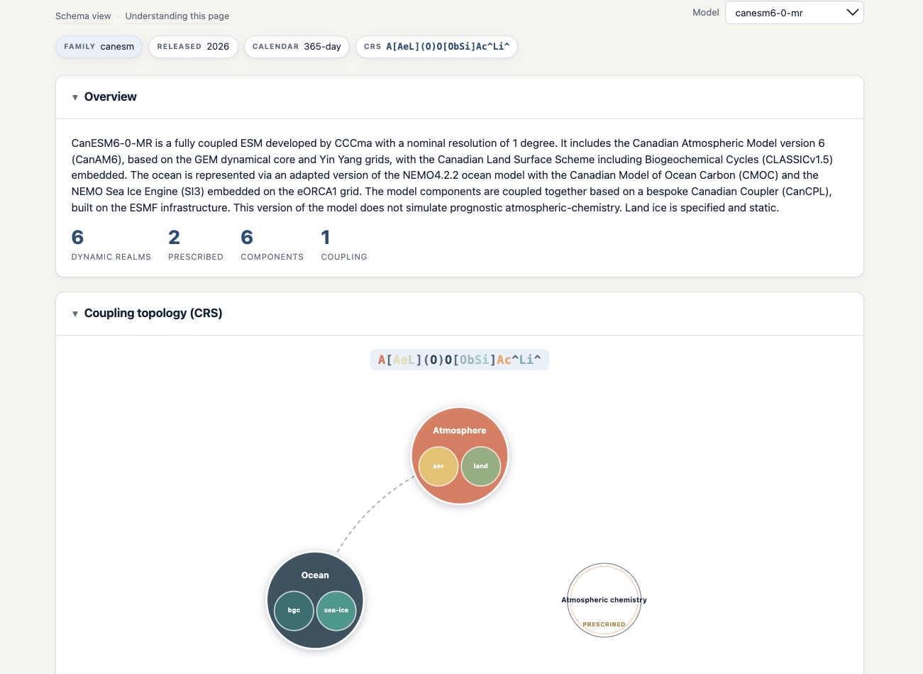Select the colored CRS string above the diagram

(x=460, y=360)
